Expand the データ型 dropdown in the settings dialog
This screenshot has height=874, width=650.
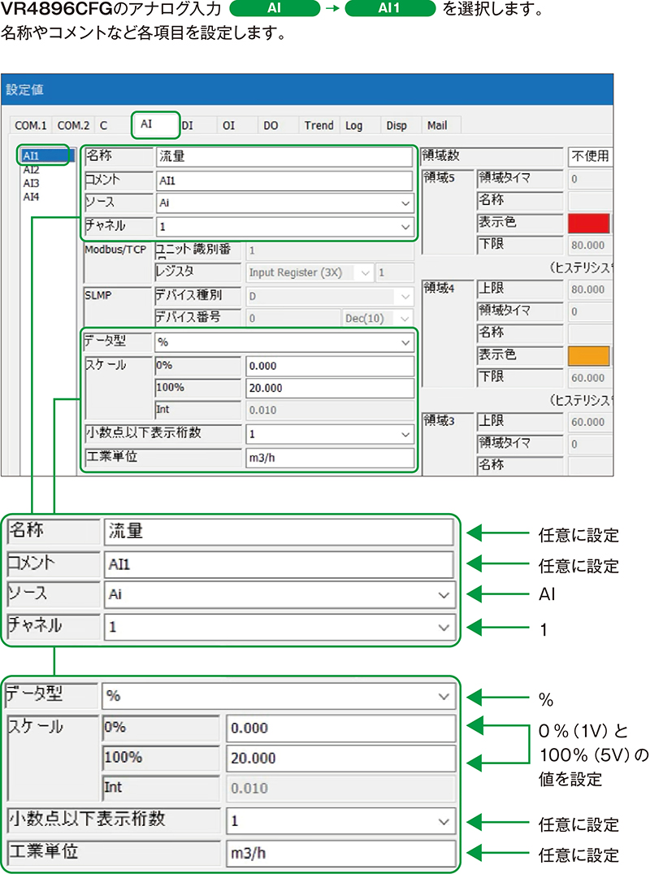click(284, 342)
